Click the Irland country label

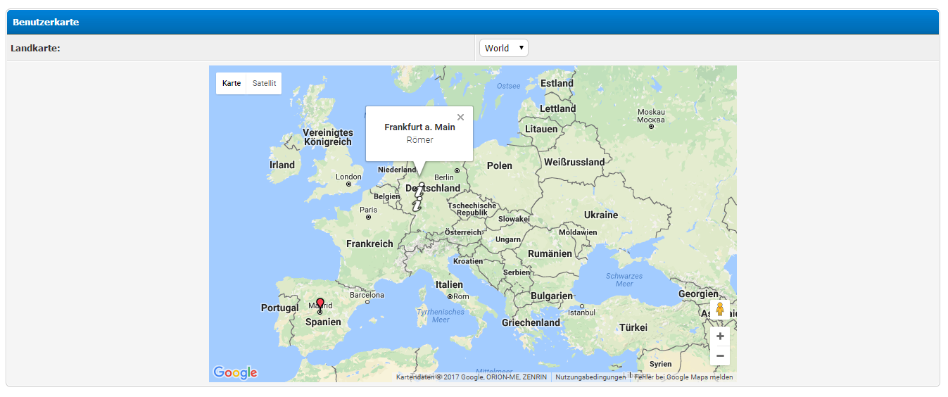(282, 165)
